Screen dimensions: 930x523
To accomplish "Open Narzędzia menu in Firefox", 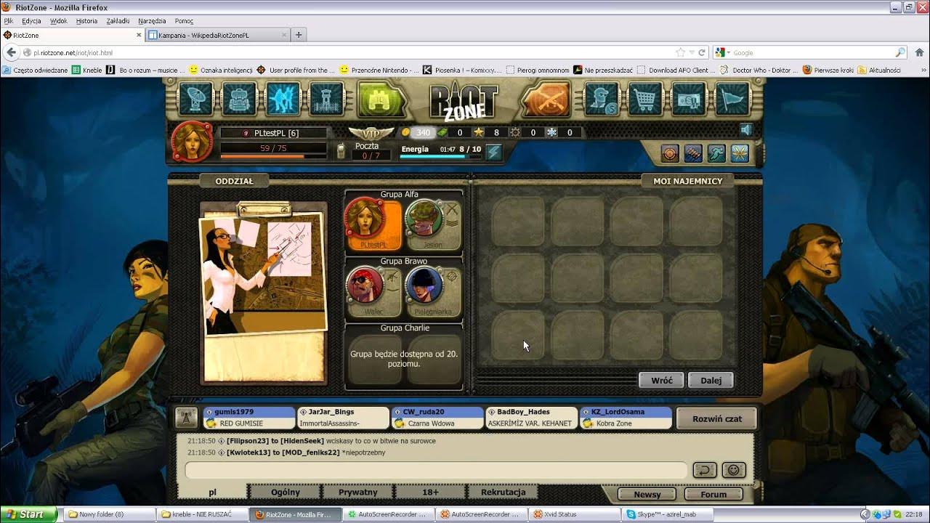I will point(152,21).
